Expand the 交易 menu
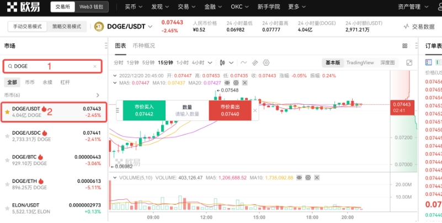The width and height of the screenshot is (442, 223). pos(187,7)
